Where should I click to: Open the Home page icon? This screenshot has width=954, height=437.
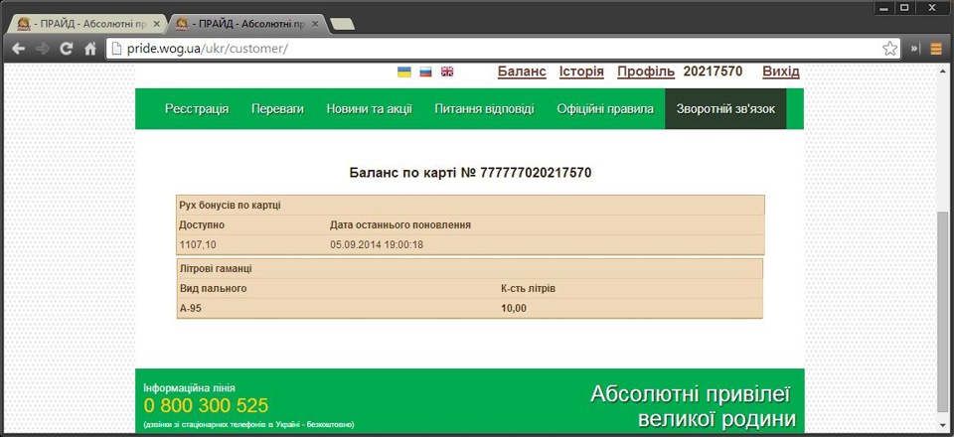tap(89, 49)
